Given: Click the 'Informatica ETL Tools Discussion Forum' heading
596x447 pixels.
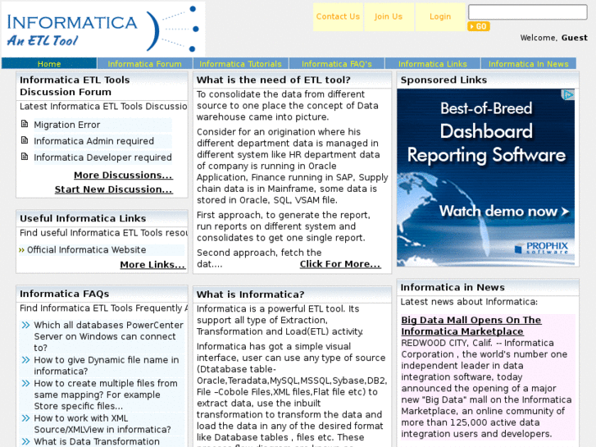Looking at the screenshot, I should pyautogui.click(x=75, y=86).
